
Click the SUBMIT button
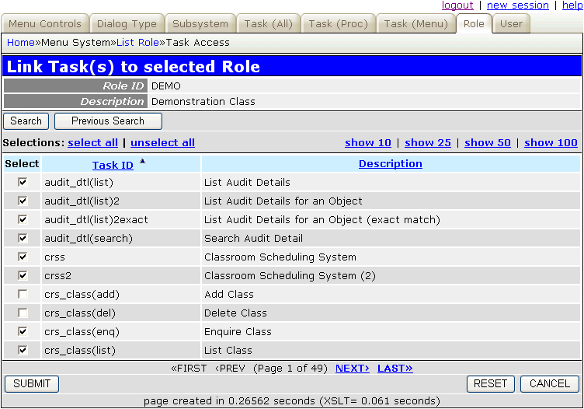(x=32, y=383)
